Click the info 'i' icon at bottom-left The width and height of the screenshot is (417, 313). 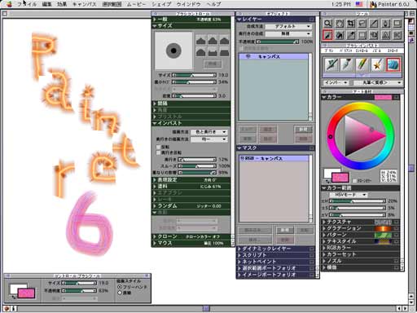pos(13,309)
